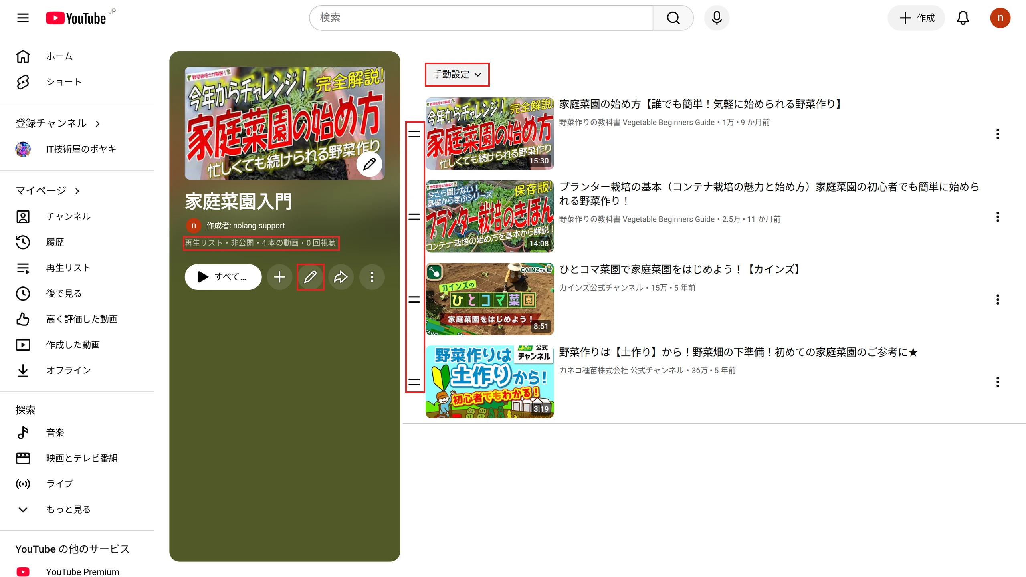Start voice search with microphone
This screenshot has height=577, width=1026.
click(717, 18)
